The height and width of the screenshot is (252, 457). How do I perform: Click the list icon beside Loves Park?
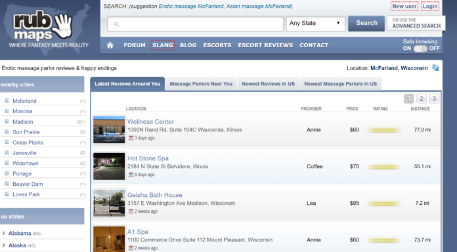(x=7, y=194)
